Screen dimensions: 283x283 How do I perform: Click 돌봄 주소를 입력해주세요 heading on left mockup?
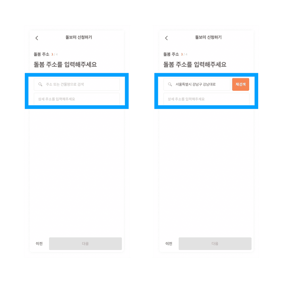65,64
